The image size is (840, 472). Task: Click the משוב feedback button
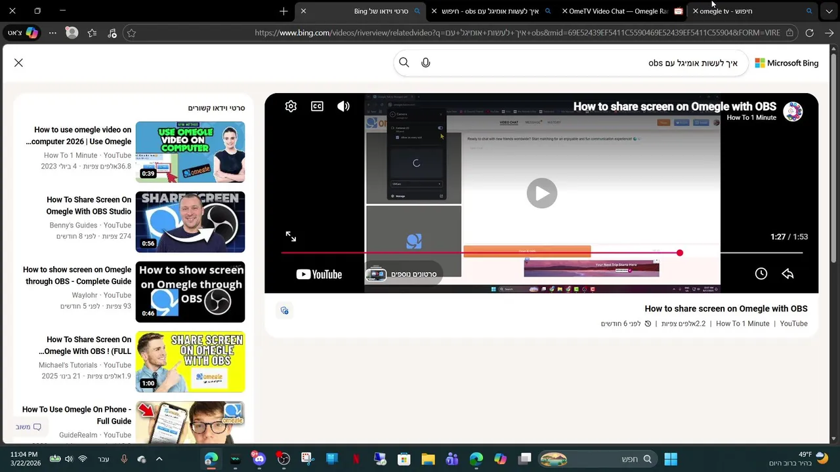pos(28,427)
